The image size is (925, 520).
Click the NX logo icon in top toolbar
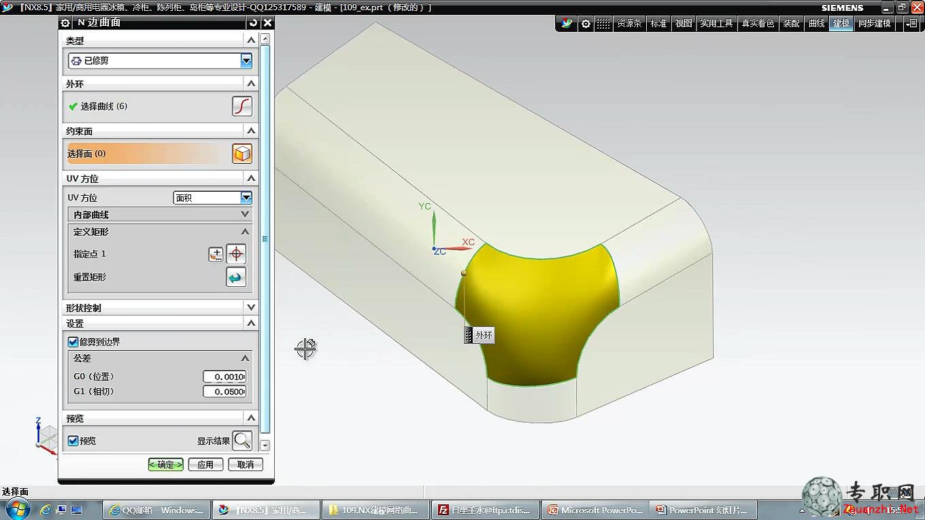tap(567, 23)
